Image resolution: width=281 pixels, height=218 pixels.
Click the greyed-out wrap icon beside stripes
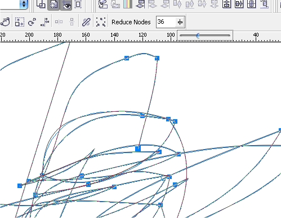(x=115, y=4)
